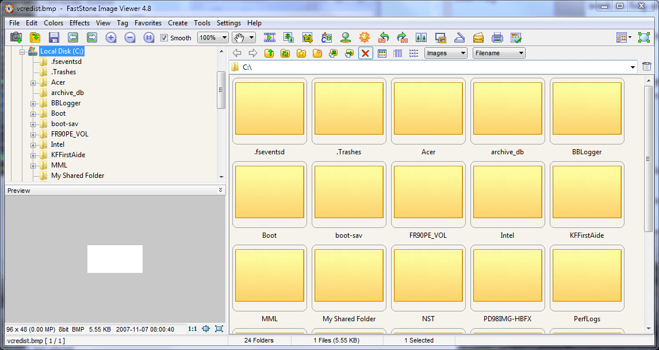Viewport: 659px width, 350px height.
Task: Go up one folder level icon
Action: 269,53
